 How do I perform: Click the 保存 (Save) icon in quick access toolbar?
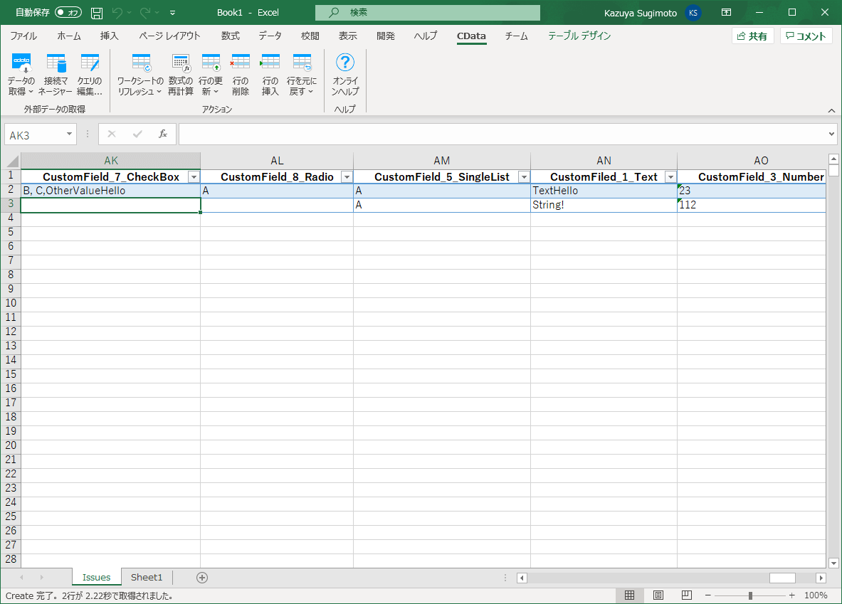coord(96,12)
